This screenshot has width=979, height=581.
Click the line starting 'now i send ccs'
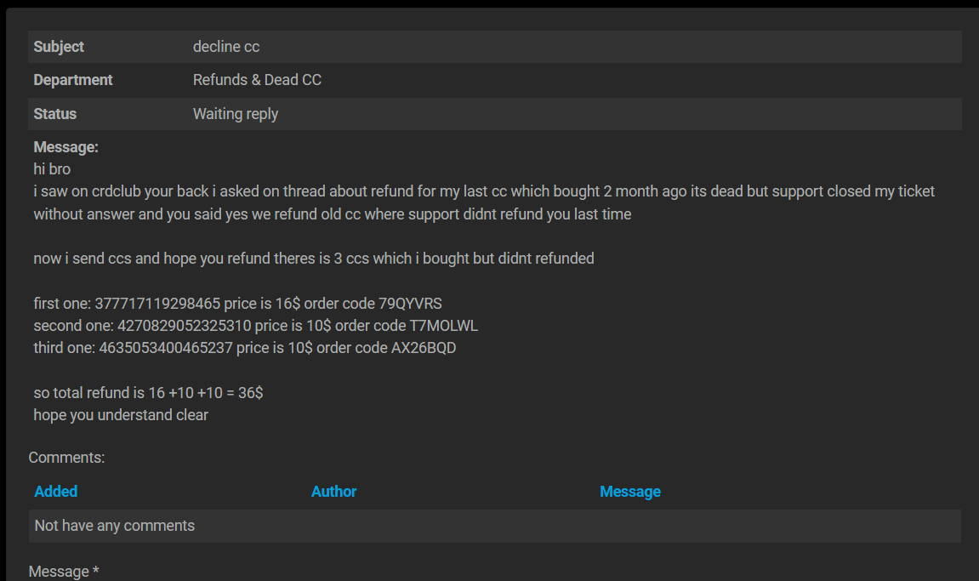click(313, 259)
